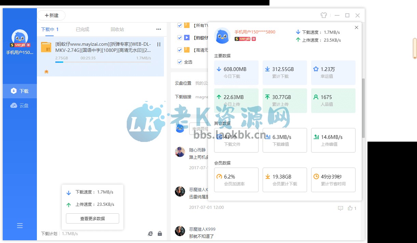Click the sidebar username 手机用户150...
Image resolution: width=417 pixels, height=243 pixels.
click(x=20, y=53)
